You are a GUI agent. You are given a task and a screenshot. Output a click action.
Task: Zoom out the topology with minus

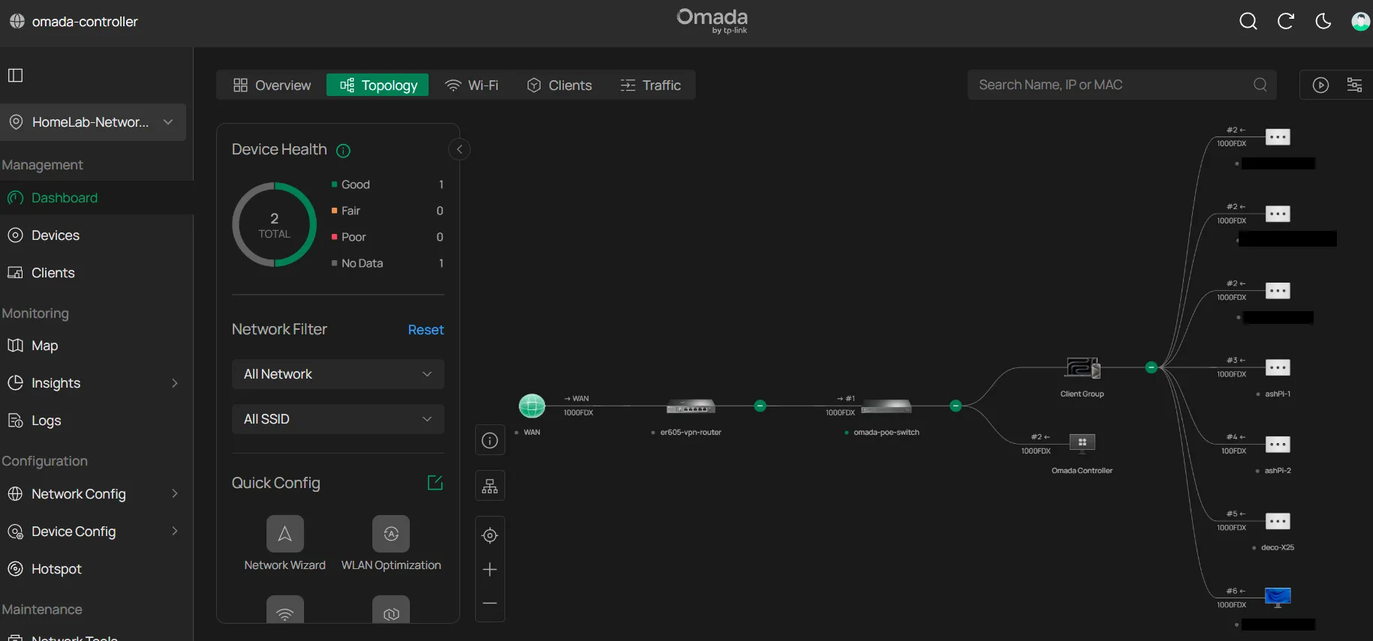(x=490, y=604)
